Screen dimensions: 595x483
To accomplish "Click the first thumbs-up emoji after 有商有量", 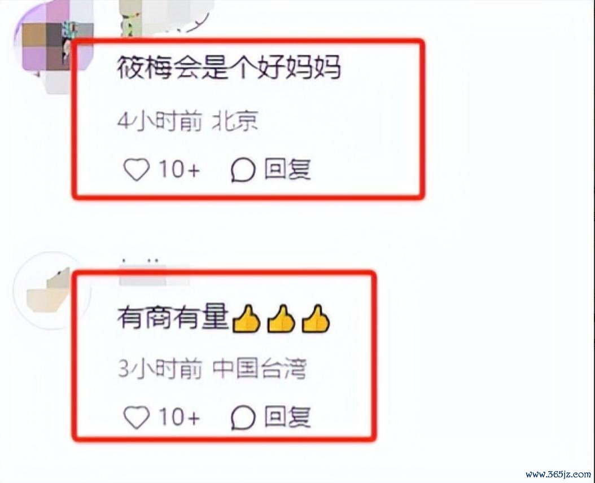I will point(246,319).
